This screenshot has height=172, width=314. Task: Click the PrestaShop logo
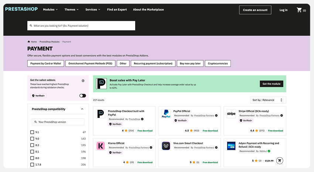[x=21, y=9]
